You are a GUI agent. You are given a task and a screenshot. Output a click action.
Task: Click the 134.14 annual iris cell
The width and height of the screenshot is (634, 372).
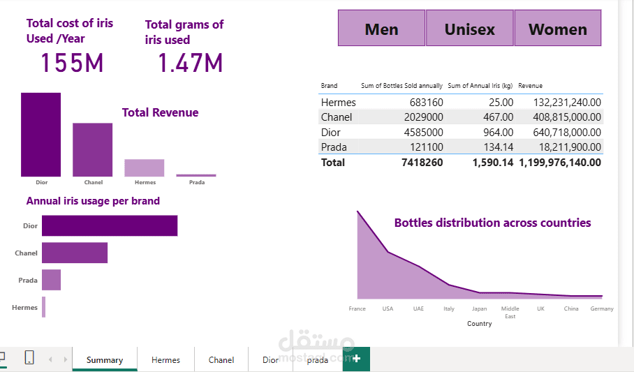tap(498, 147)
